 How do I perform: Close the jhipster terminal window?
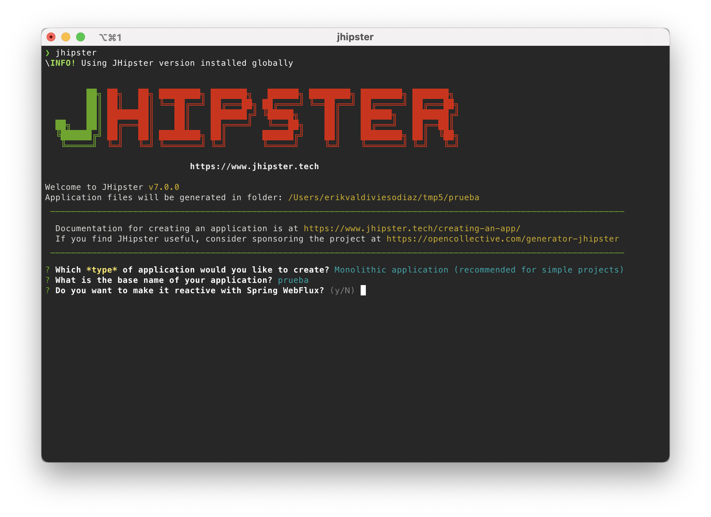(x=51, y=37)
